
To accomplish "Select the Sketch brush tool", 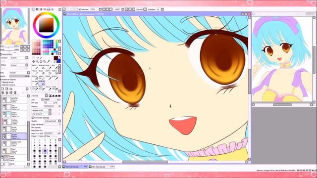I will tap(49, 78).
